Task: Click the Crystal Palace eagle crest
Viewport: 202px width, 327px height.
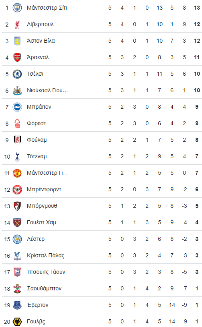Action: 17,255
